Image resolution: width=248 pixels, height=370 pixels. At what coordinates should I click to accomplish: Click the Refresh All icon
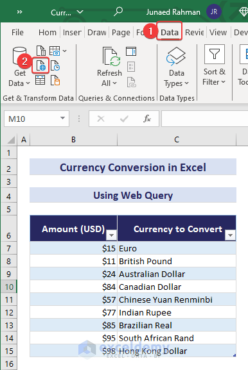point(111,56)
